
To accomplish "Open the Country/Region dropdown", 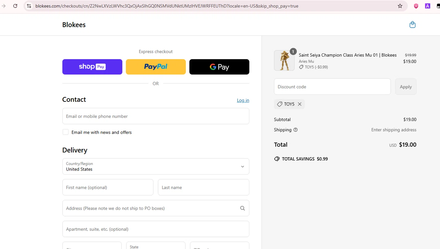I will [x=156, y=167].
